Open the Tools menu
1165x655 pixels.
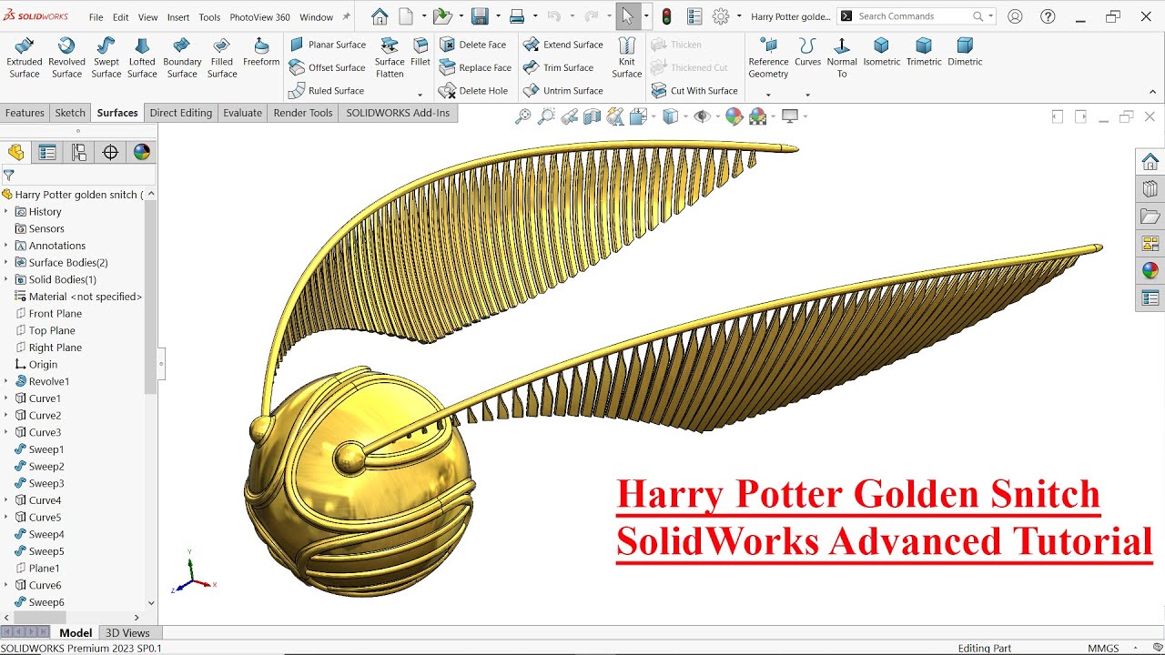point(209,17)
